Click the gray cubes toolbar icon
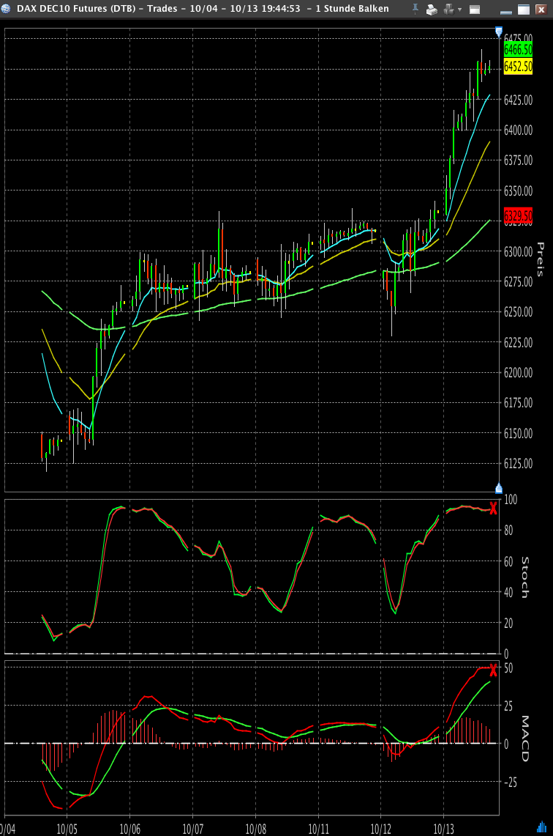This screenshot has height=836, width=553. (449, 9)
